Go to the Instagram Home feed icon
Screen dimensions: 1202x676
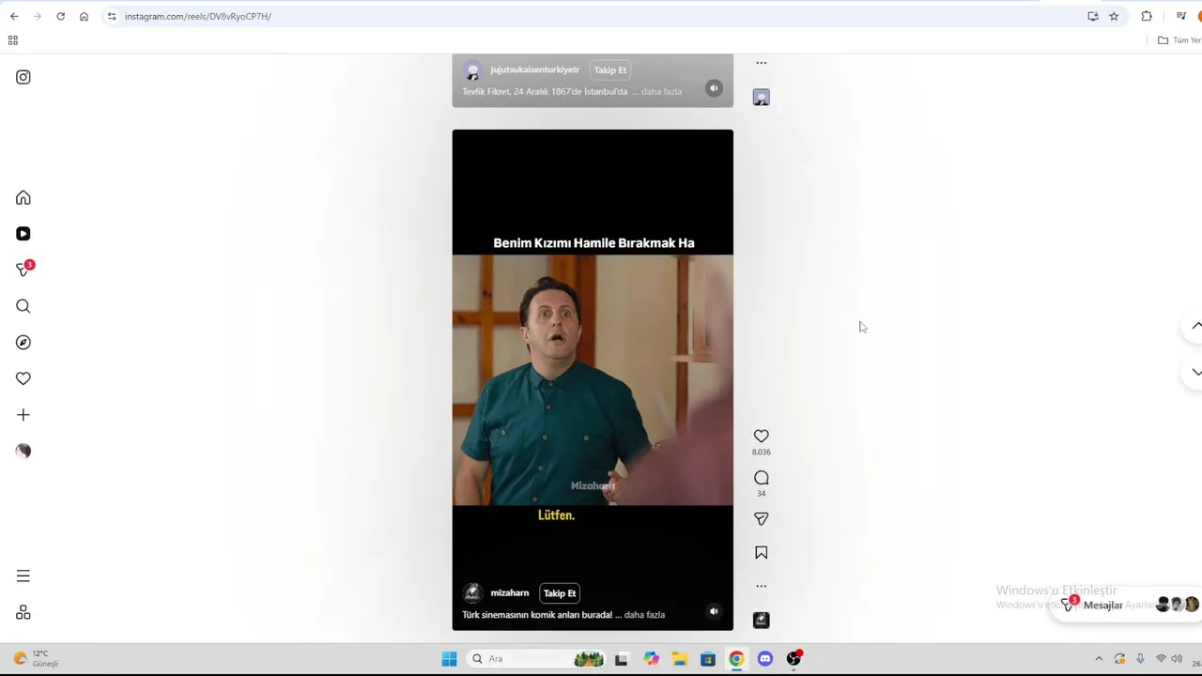pos(23,198)
